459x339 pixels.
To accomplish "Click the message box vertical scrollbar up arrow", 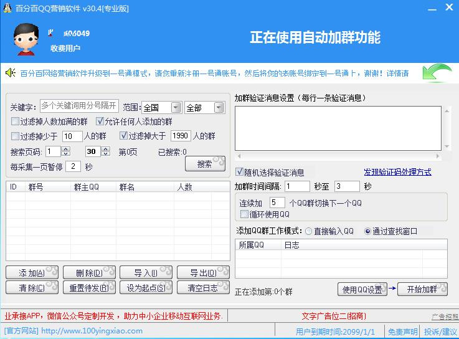I will [447, 111].
